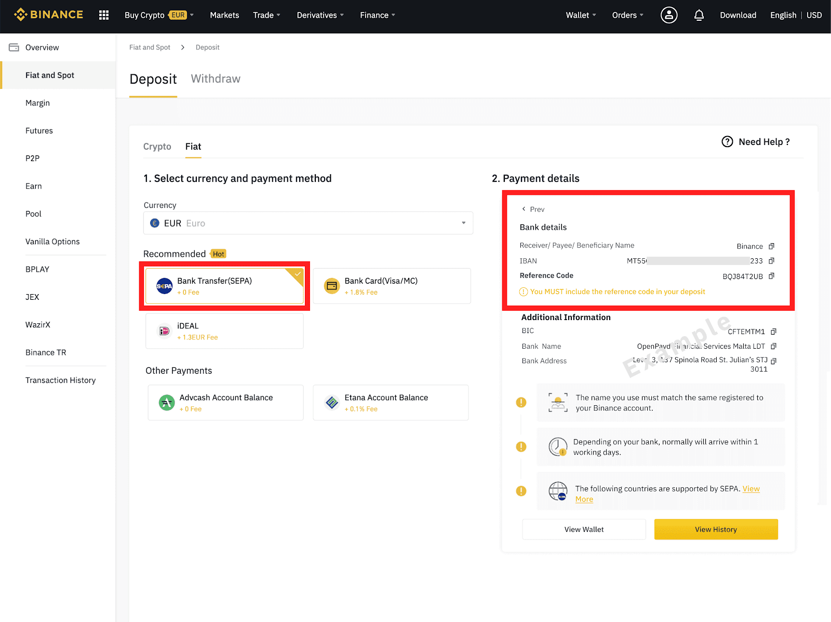This screenshot has width=831, height=622.
Task: Expand the Trade menu dropdown
Action: pyautogui.click(x=266, y=15)
